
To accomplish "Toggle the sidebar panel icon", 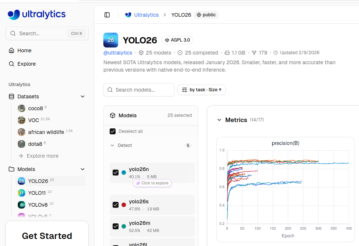I will pos(107,15).
